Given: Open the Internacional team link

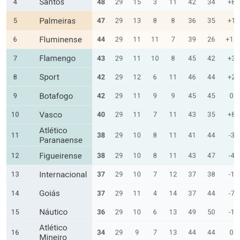Looking at the screenshot, I should (x=63, y=175).
